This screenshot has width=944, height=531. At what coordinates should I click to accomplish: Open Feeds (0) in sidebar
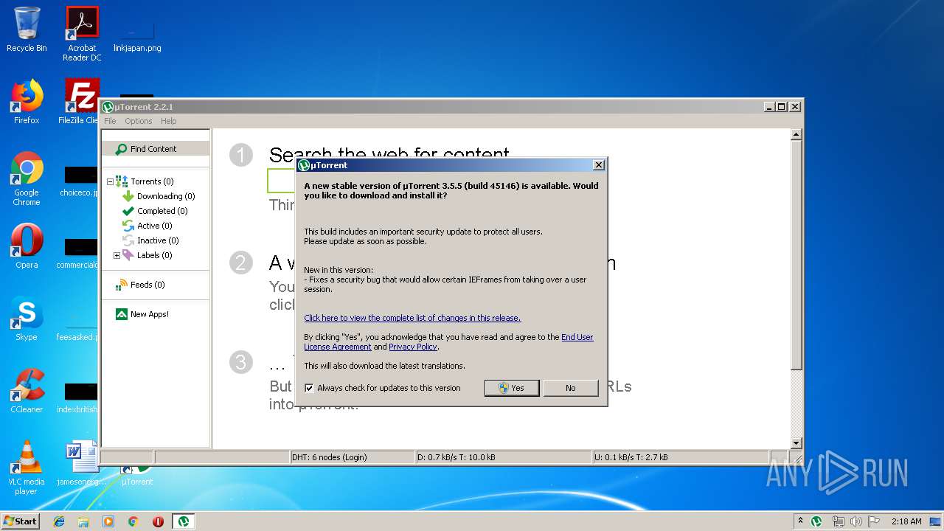coord(147,285)
